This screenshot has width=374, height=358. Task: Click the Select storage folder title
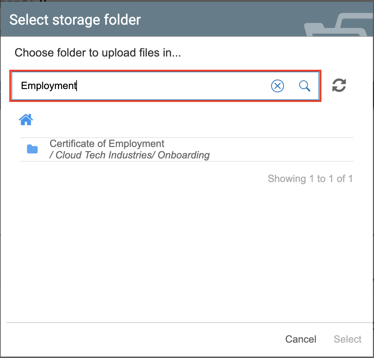pos(75,20)
